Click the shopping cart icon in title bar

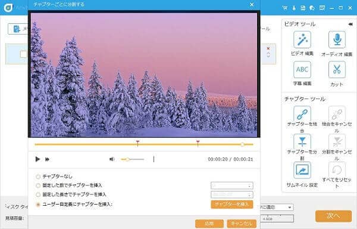284,8
